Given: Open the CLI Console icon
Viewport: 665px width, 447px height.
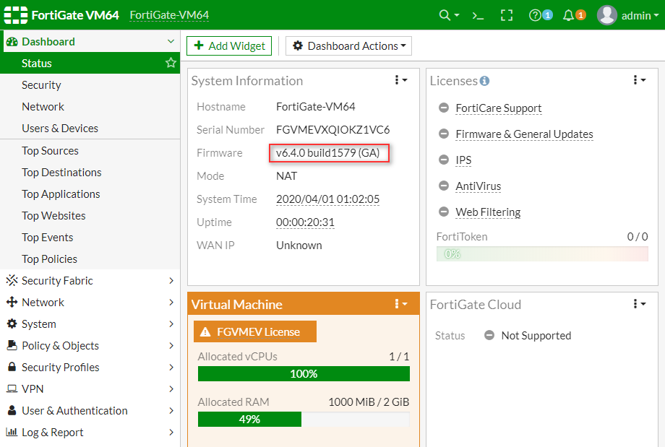Looking at the screenshot, I should coord(476,14).
